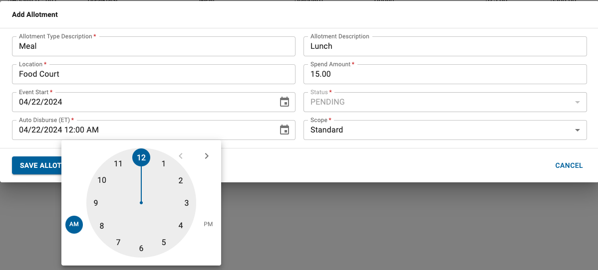This screenshot has height=270, width=598.
Task: Cancel the Add Allotment dialog
Action: click(x=569, y=165)
